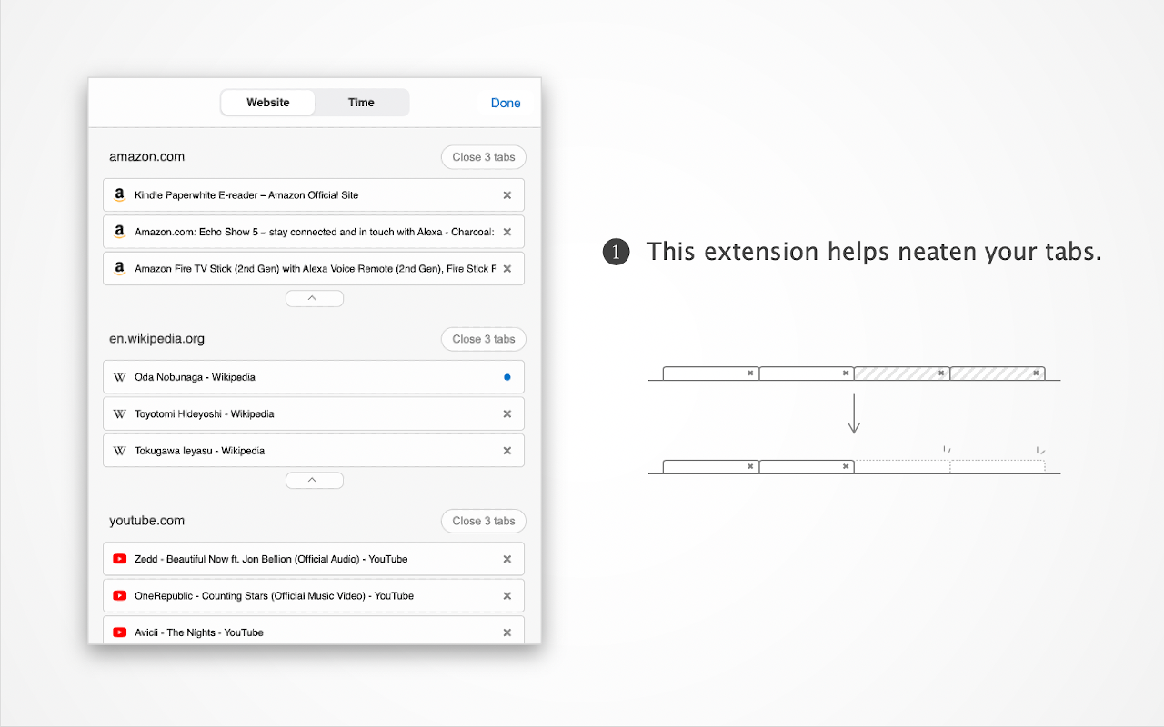Open 'Amazon Fire TV Stick (2nd Gen)' entry
Viewport: 1164px width, 727px height.
(x=314, y=268)
